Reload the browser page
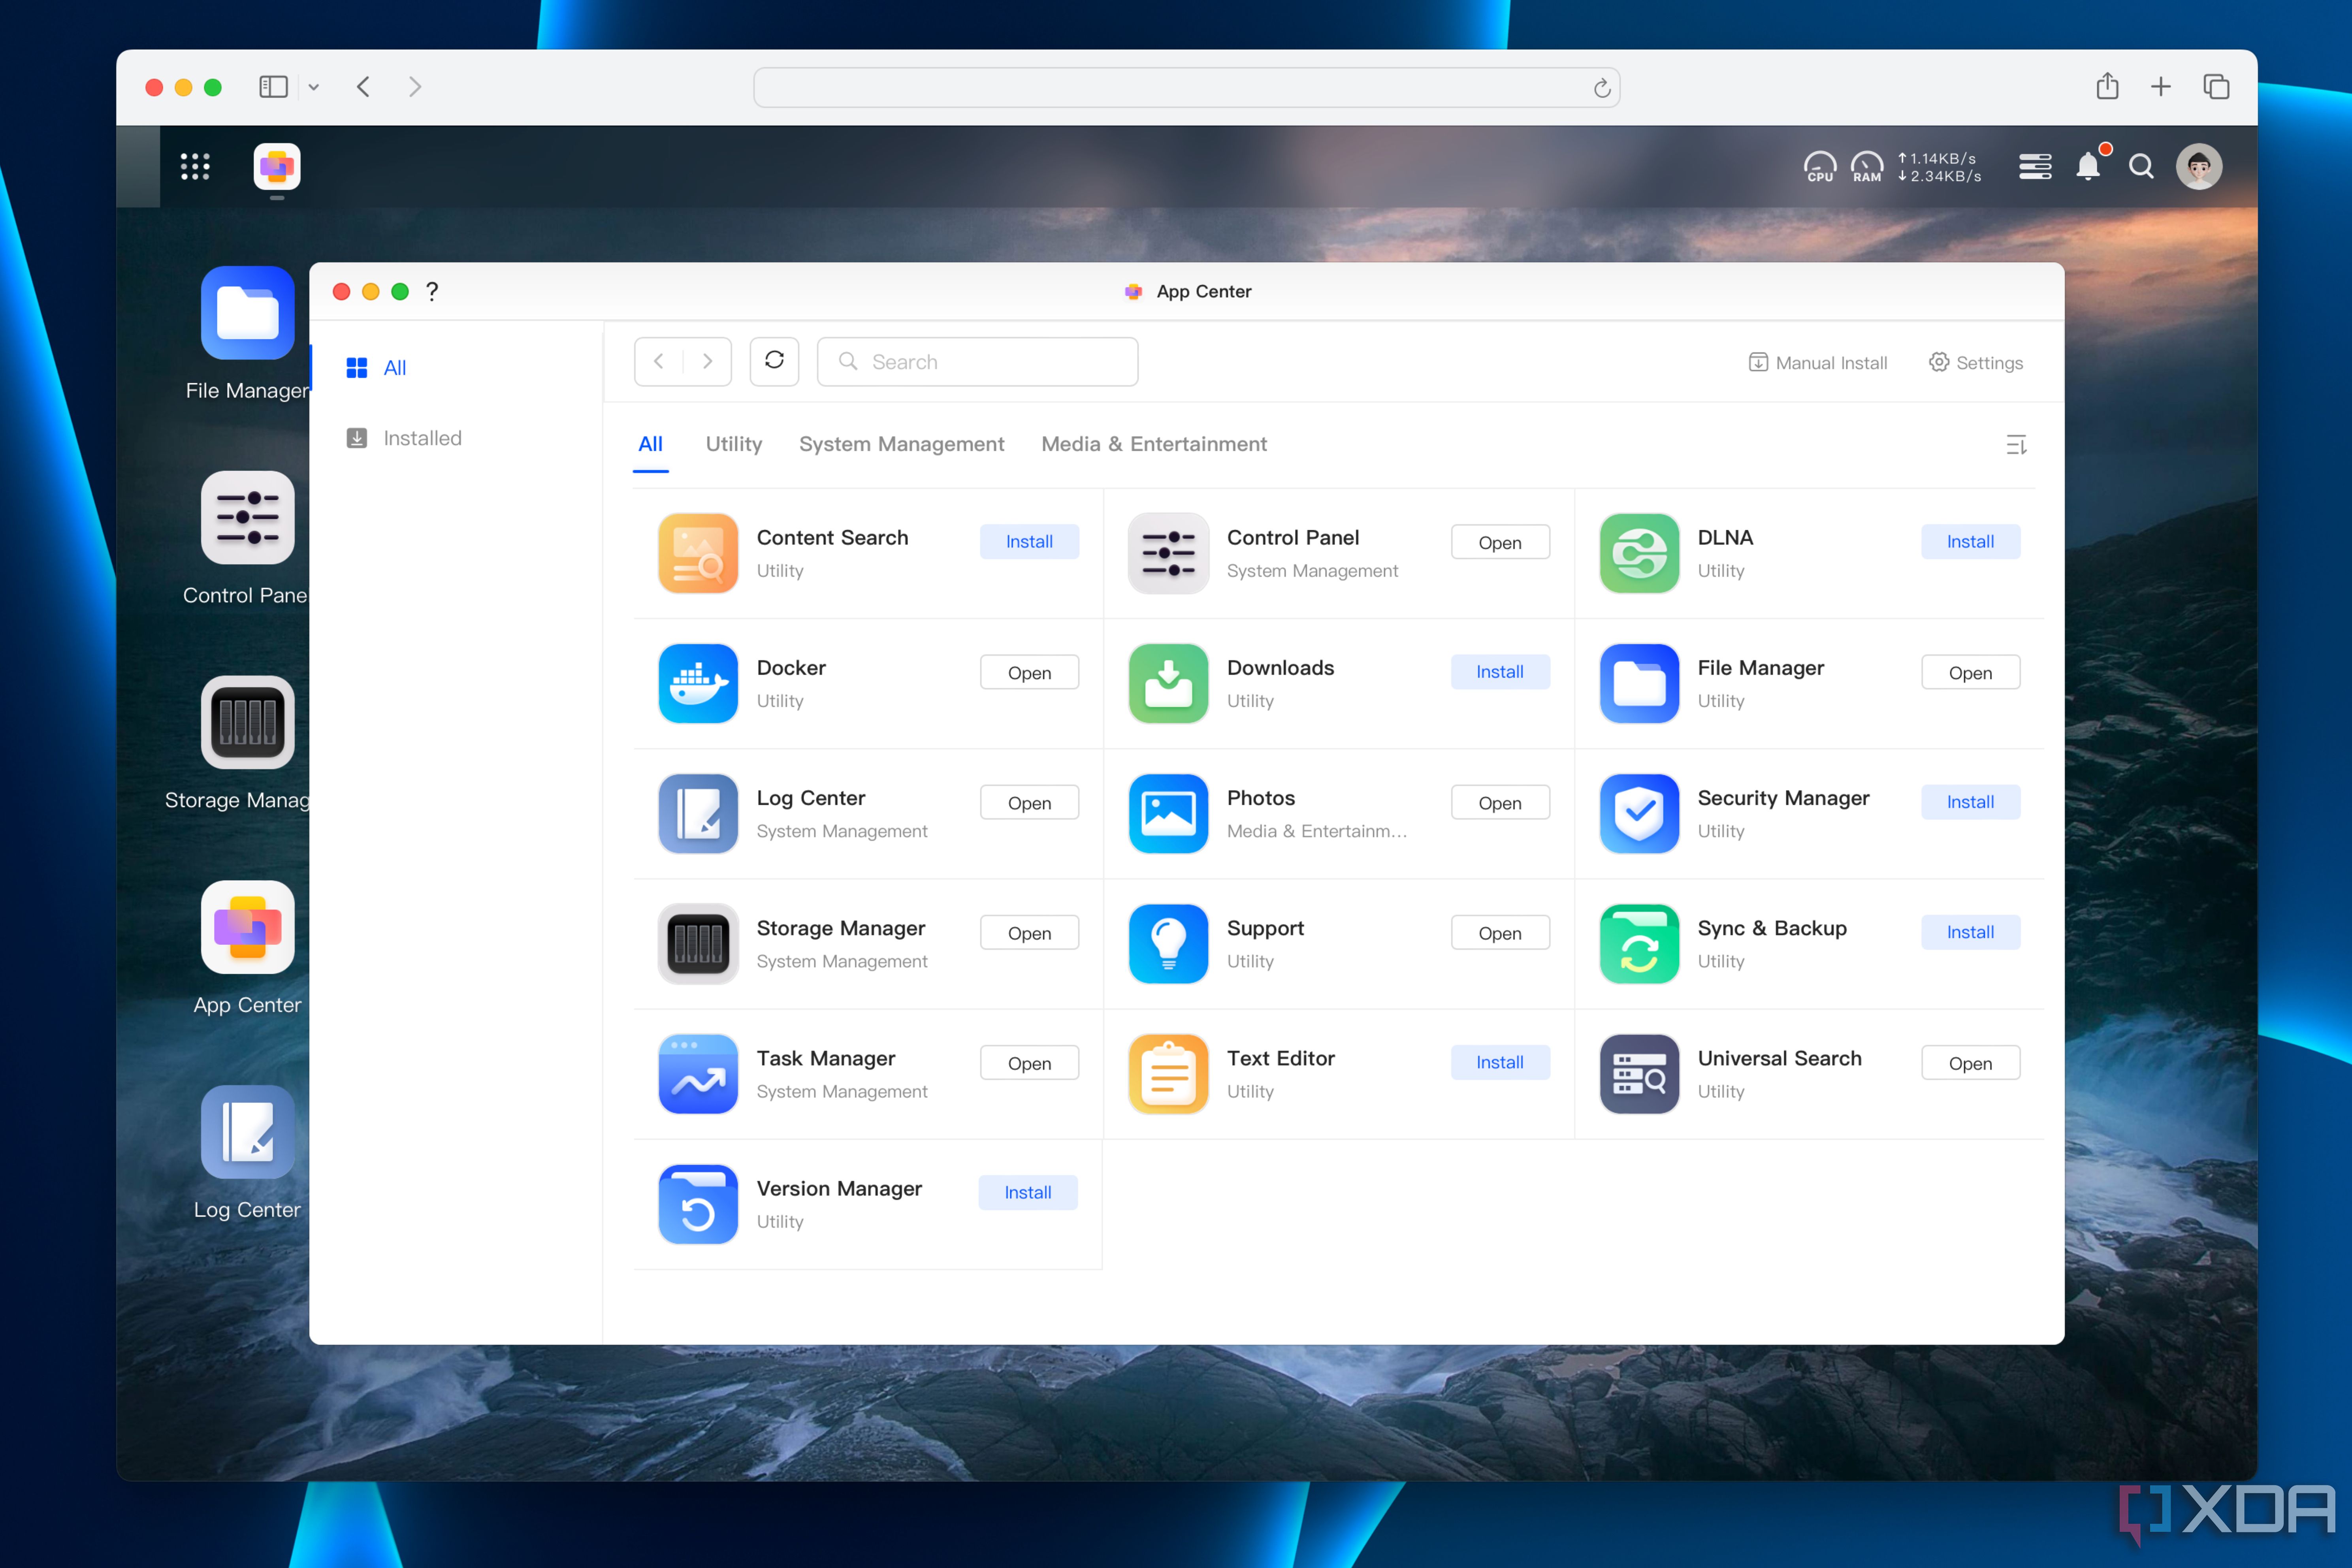The width and height of the screenshot is (2352, 1568). (1602, 88)
